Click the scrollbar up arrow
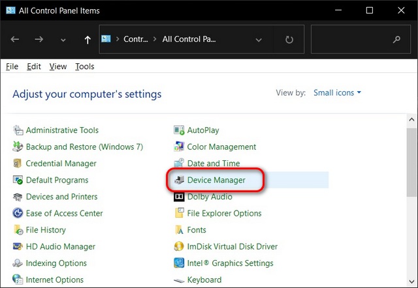Screen dimensions: 418x288 coord(411,120)
